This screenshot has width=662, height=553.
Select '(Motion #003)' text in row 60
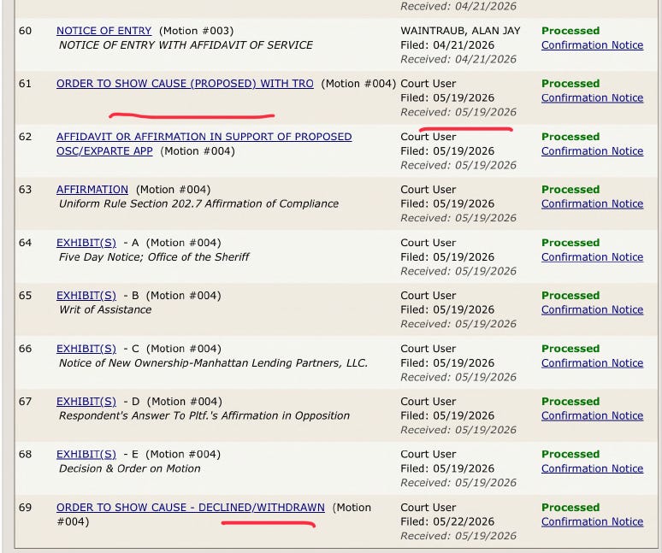point(197,31)
